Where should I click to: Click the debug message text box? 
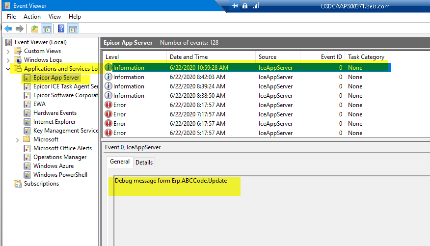(x=272, y=211)
